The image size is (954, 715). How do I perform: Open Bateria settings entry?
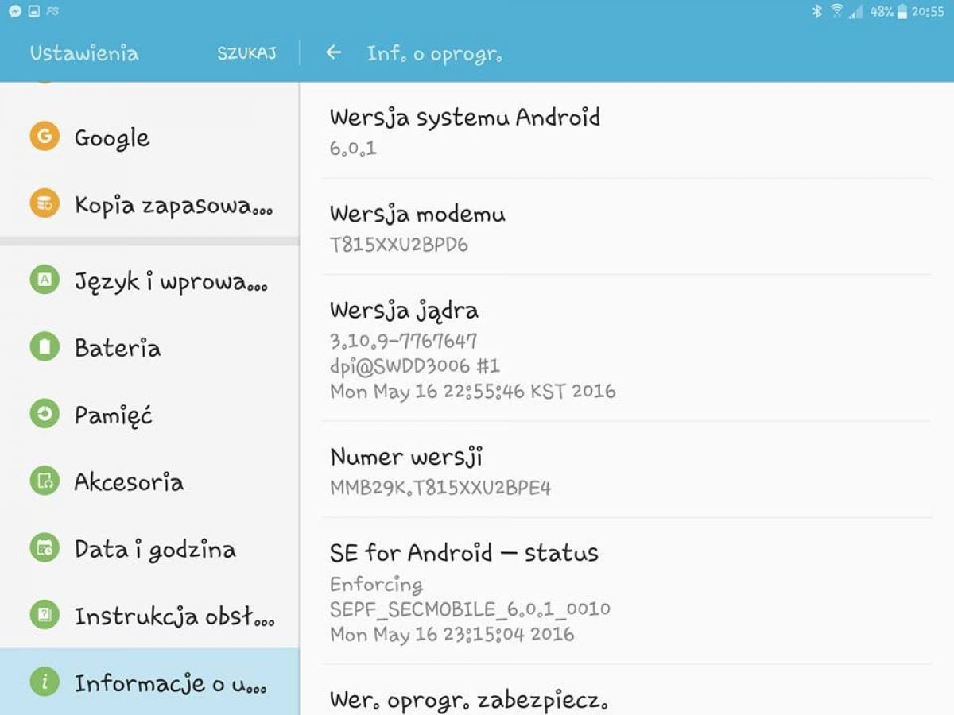tap(149, 347)
